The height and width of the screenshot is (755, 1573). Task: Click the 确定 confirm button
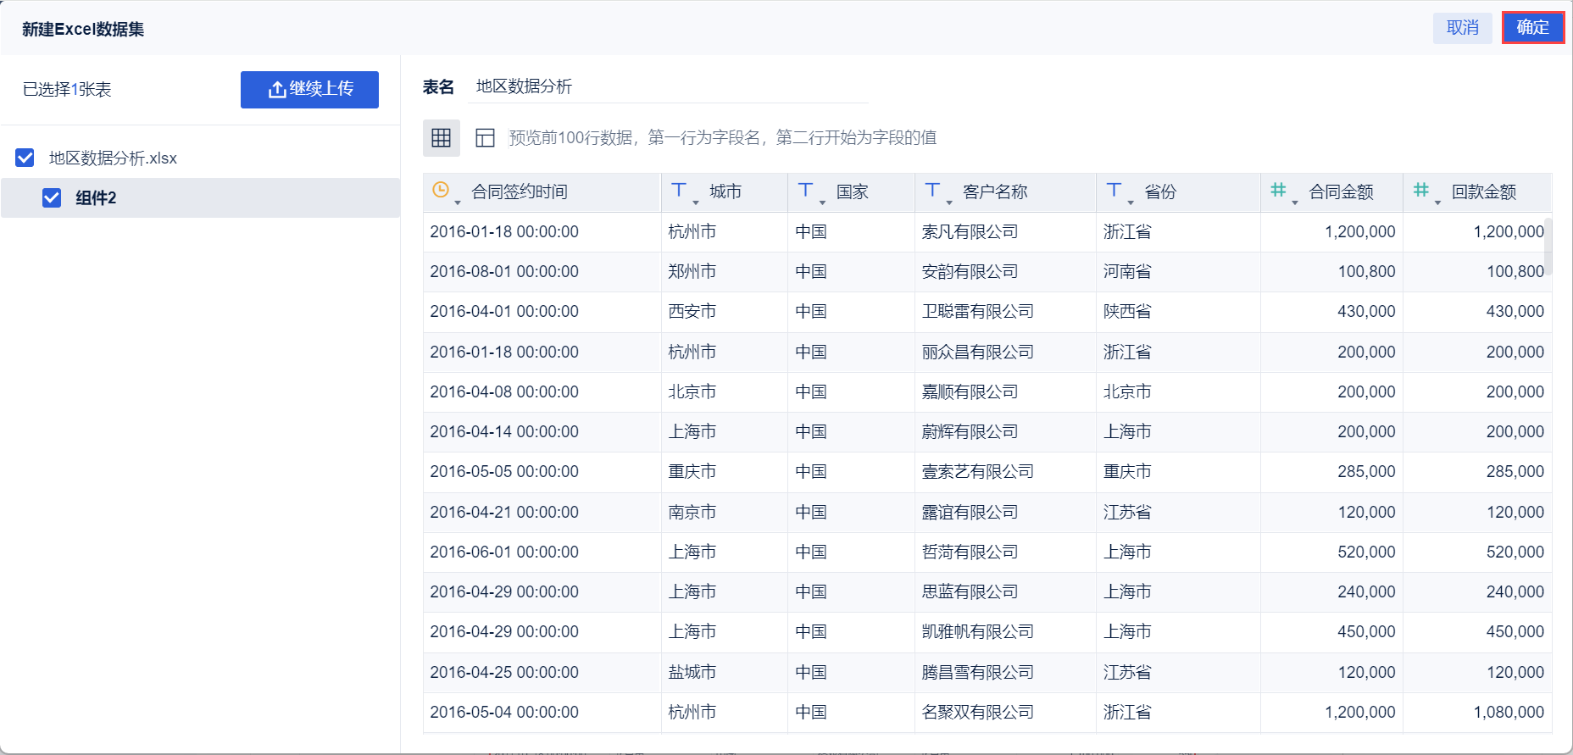(1533, 27)
